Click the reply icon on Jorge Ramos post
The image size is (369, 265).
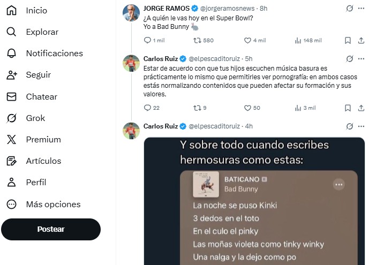coord(148,40)
